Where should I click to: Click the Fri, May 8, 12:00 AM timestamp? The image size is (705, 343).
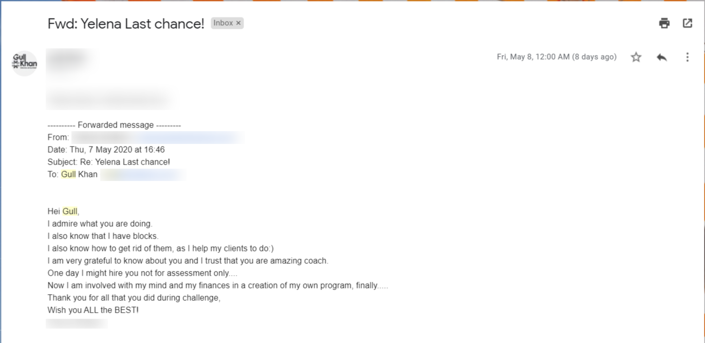coord(556,57)
